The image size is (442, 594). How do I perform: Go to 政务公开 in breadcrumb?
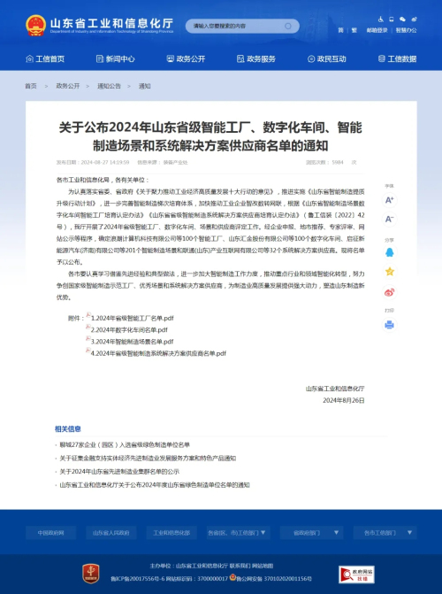point(68,86)
